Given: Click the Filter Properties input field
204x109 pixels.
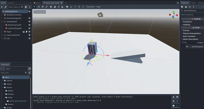Looking at the screenshot, I should [x=192, y=15].
